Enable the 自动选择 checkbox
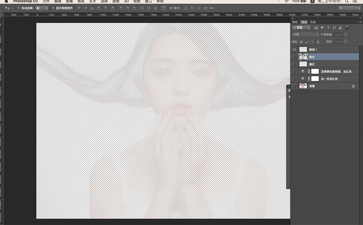The width and height of the screenshot is (363, 225). (x=19, y=8)
